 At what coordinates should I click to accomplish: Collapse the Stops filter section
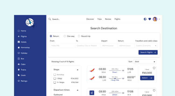[x=78, y=70]
